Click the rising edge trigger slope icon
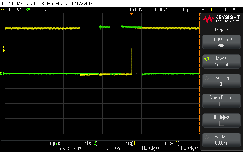 pos(203,10)
